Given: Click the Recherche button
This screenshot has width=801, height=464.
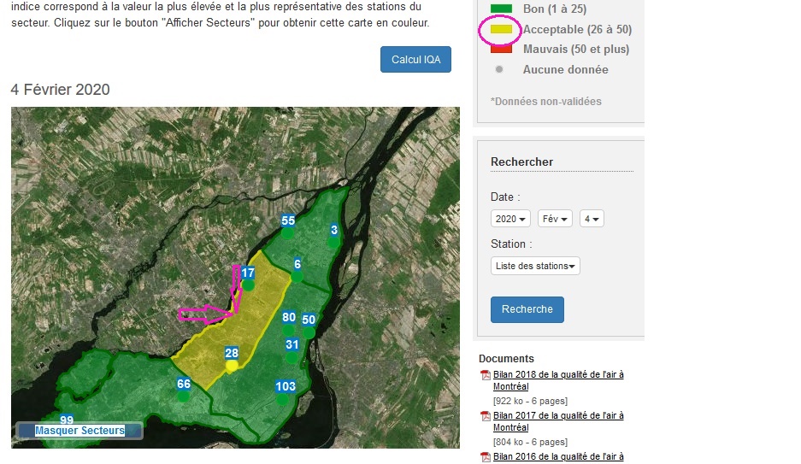Looking at the screenshot, I should pyautogui.click(x=527, y=309).
